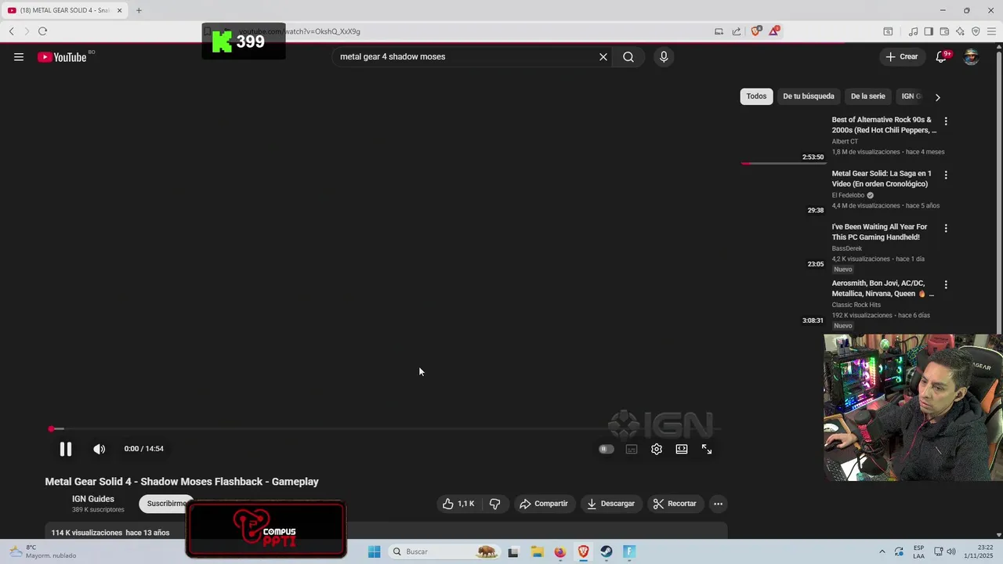The height and width of the screenshot is (564, 1003).
Task: Select the De la serie chip
Action: click(868, 96)
